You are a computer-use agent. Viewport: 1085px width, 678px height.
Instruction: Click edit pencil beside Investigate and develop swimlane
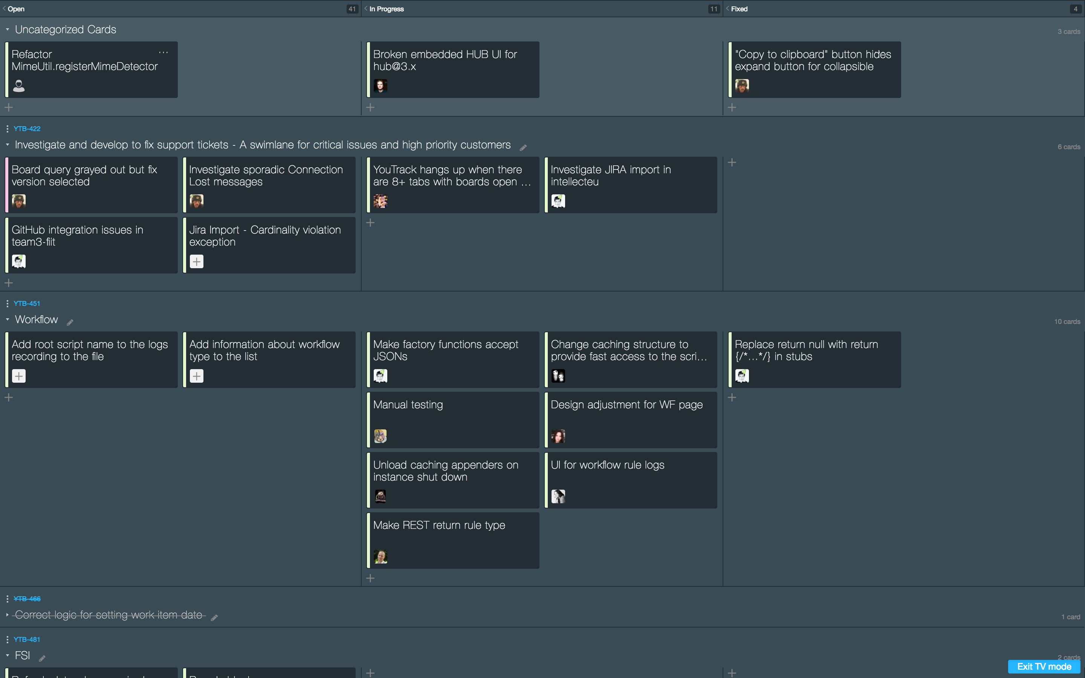pos(523,148)
